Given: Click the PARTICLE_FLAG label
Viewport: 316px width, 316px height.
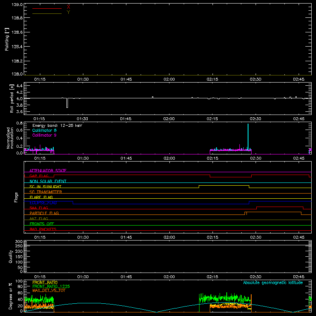Looking at the screenshot, I should [x=44, y=213].
